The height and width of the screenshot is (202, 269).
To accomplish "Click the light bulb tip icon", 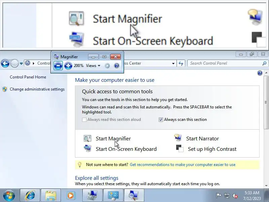I will pos(80,165).
